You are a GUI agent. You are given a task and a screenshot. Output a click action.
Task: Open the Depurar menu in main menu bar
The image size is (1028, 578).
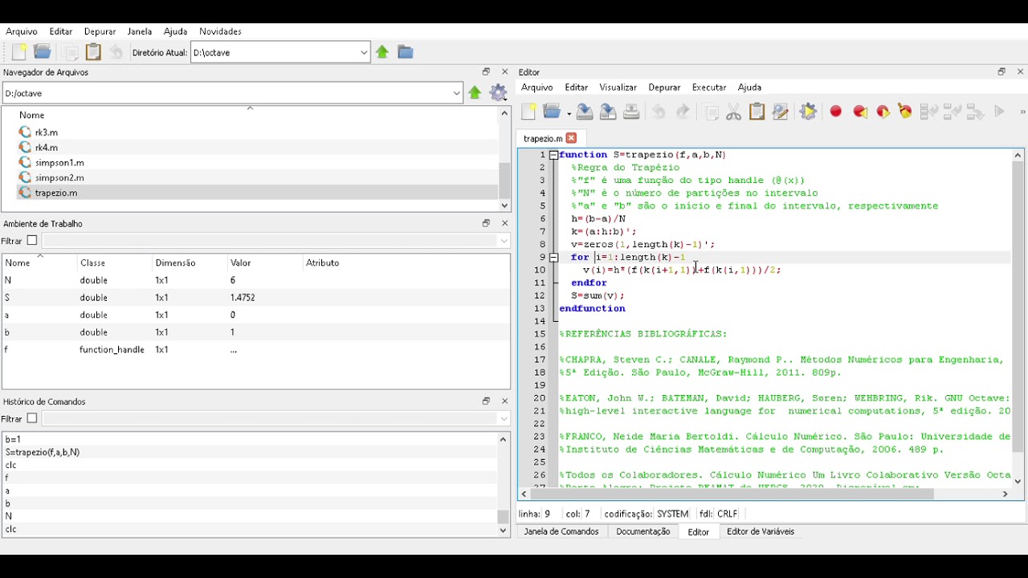pos(100,31)
